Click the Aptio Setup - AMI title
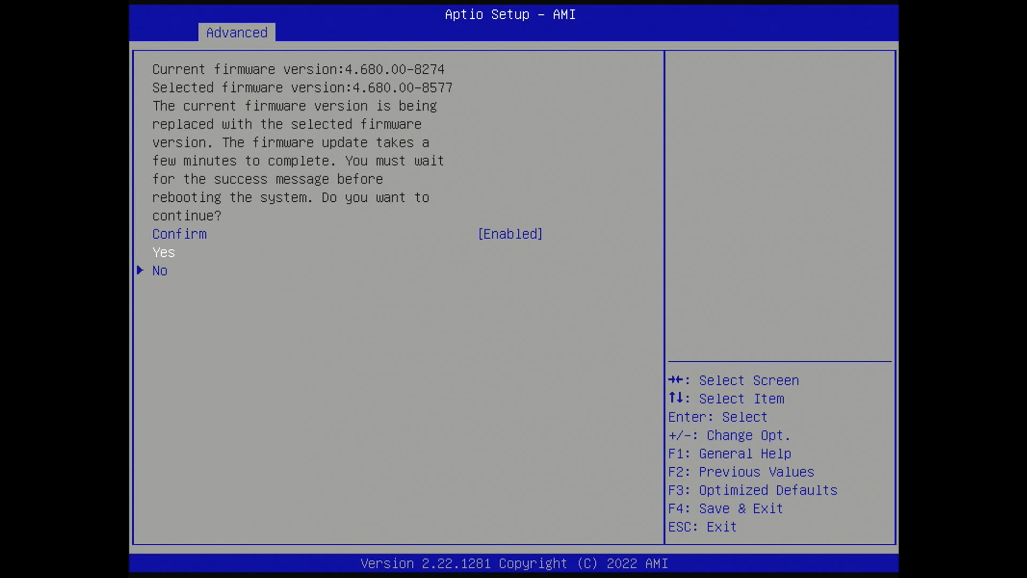 [510, 14]
